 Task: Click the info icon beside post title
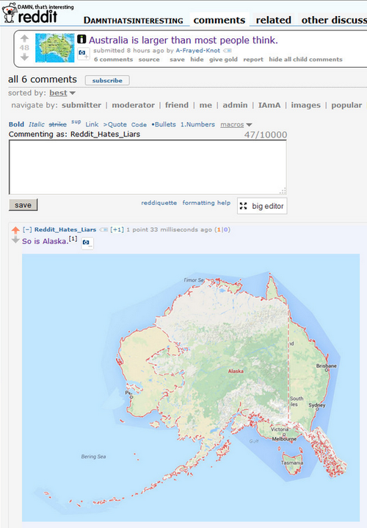tap(81, 39)
